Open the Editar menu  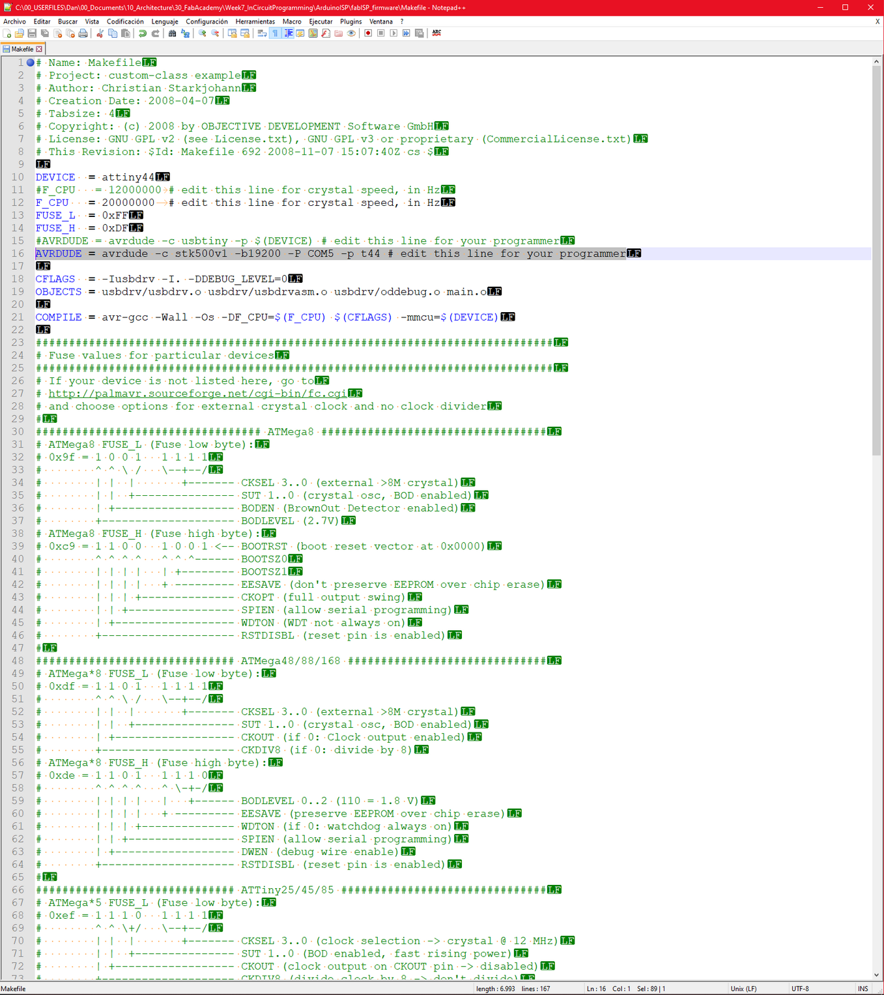pos(42,22)
